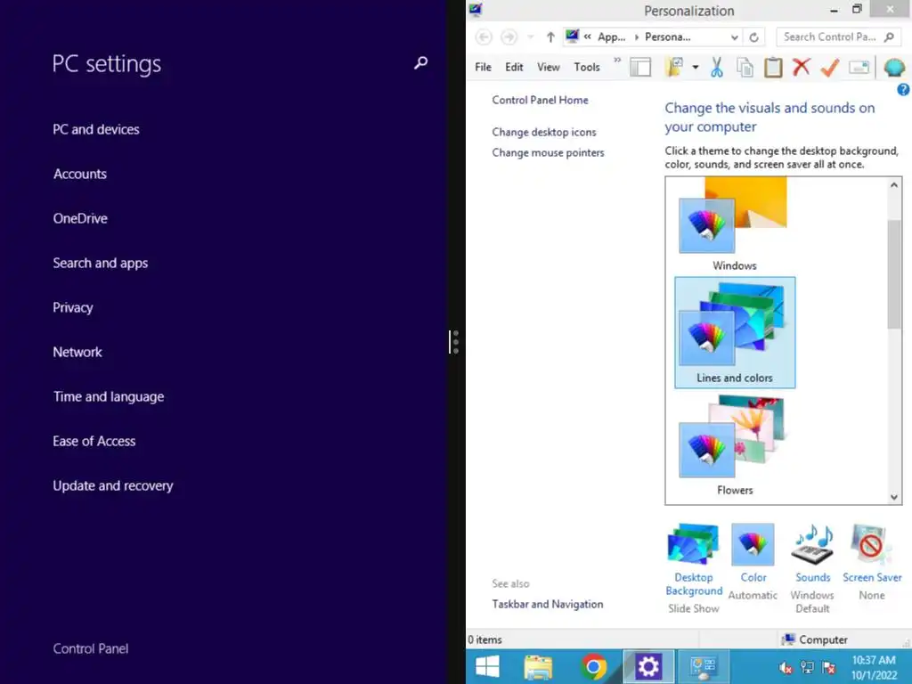Expand the menu bar overflow chevron
Screen dimensions: 912x684
(617, 60)
